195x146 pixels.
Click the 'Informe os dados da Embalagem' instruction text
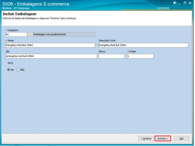(x=40, y=18)
